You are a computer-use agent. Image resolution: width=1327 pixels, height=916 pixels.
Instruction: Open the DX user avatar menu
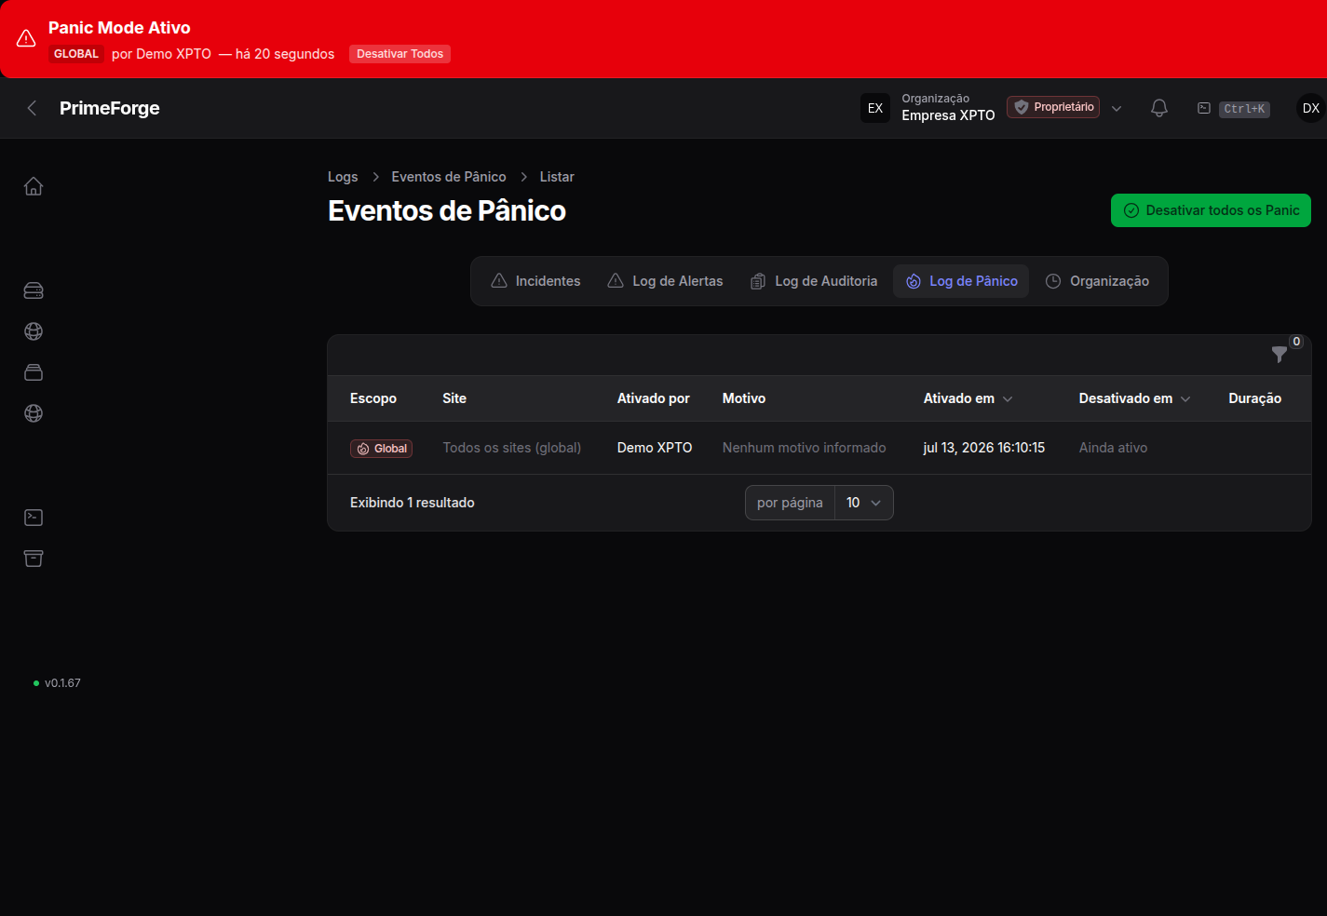click(x=1310, y=108)
